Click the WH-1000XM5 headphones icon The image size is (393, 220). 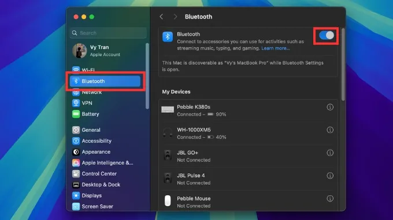[168, 132]
